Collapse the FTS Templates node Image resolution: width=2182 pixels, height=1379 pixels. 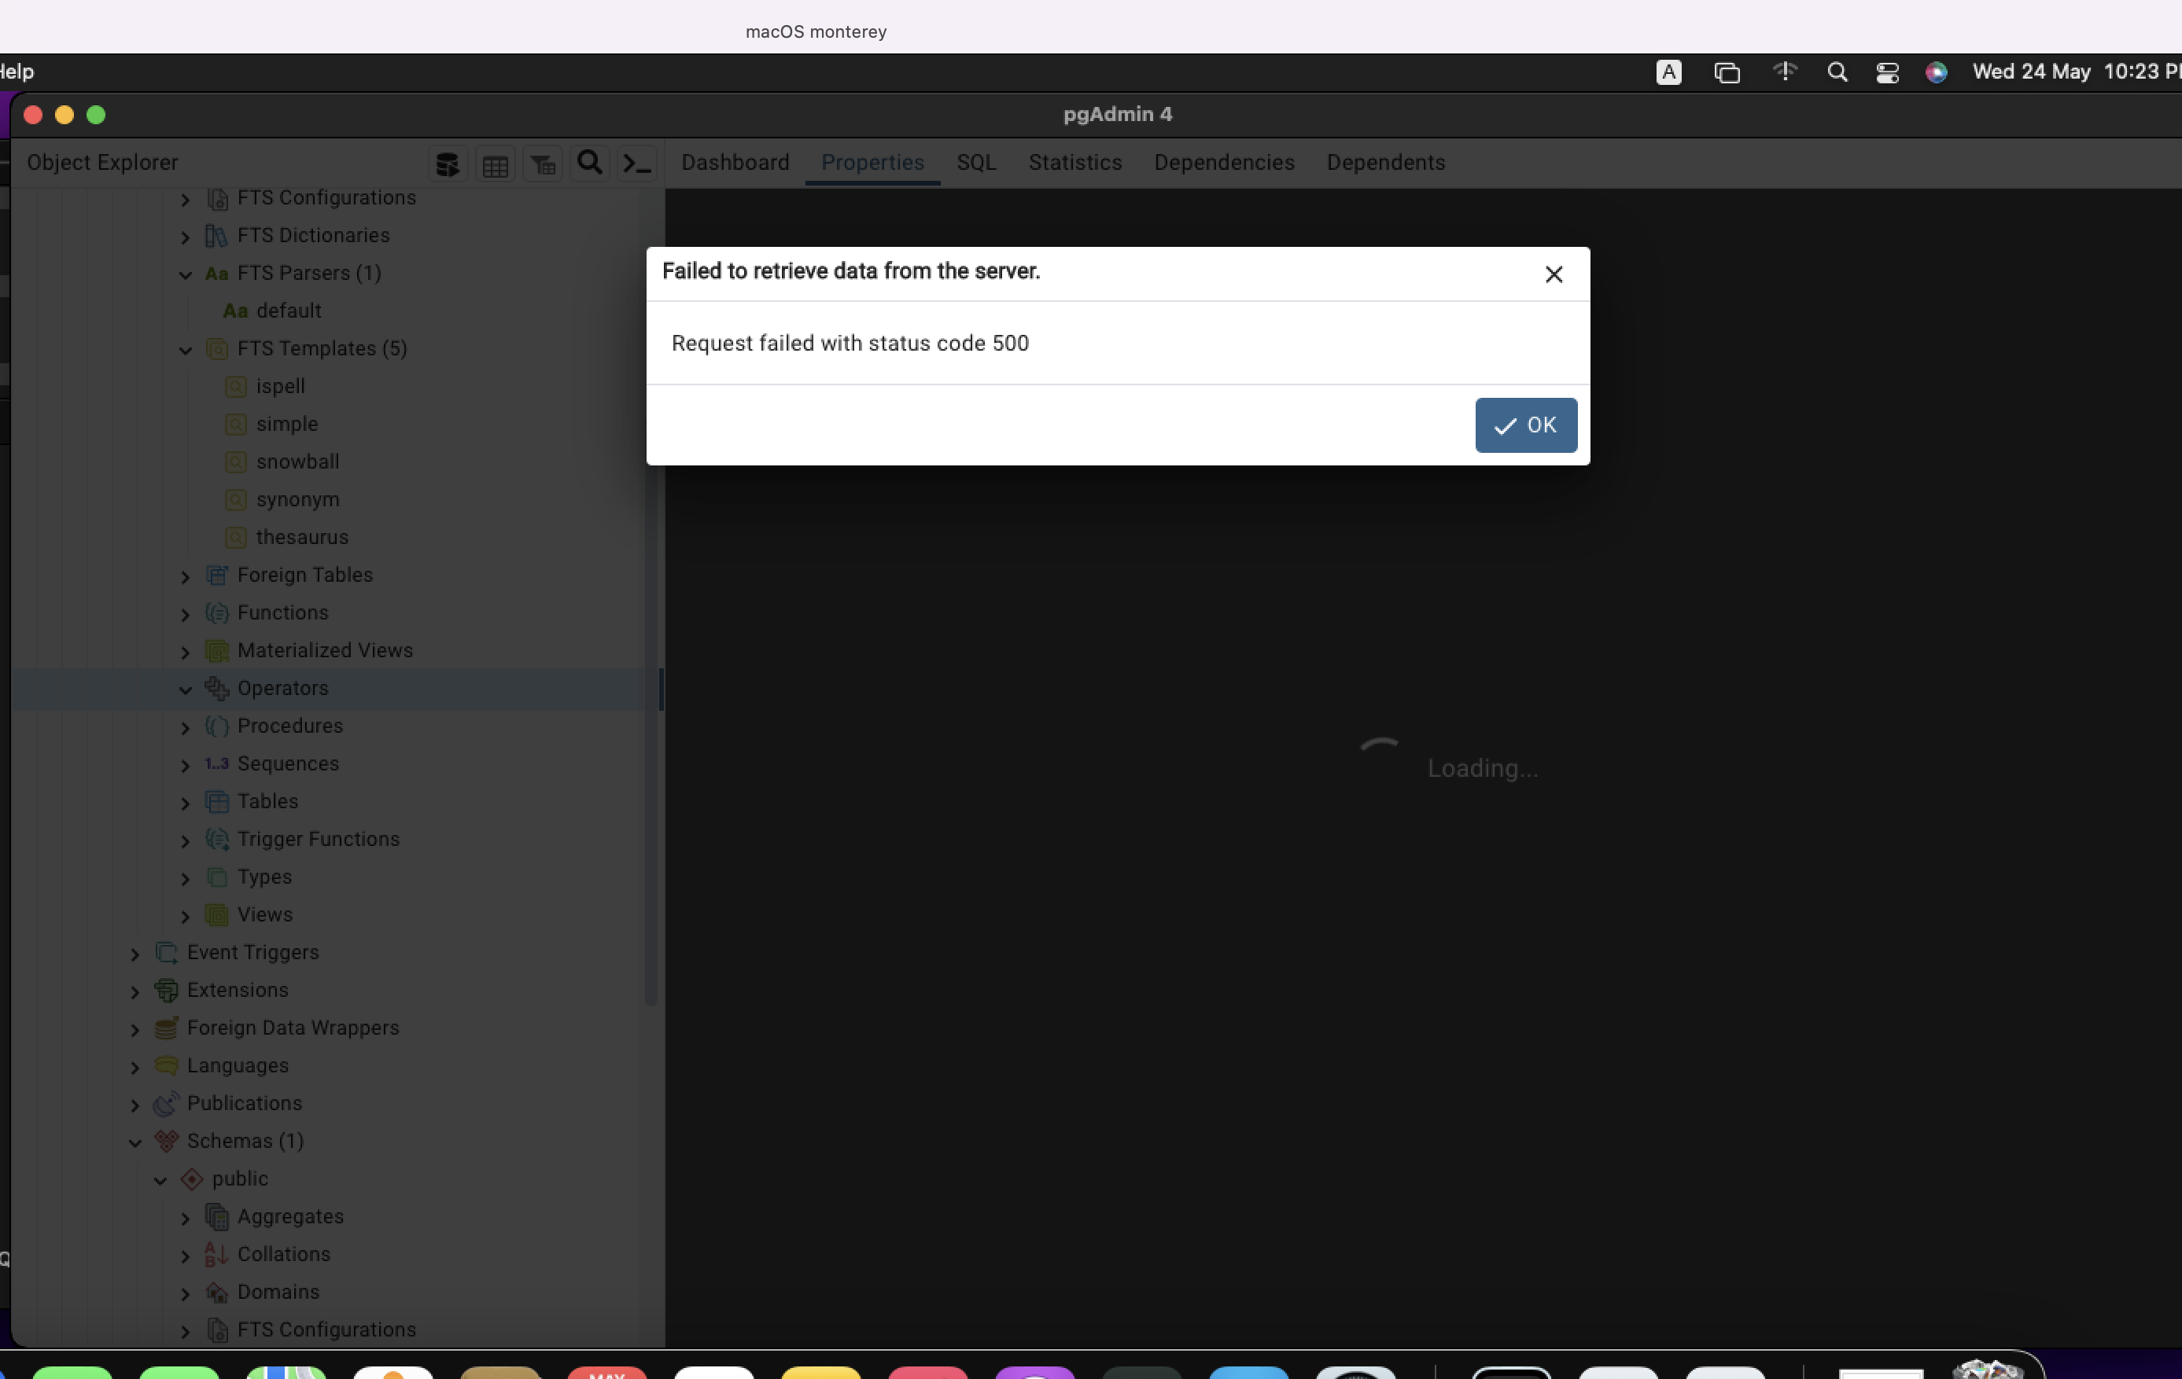click(185, 351)
